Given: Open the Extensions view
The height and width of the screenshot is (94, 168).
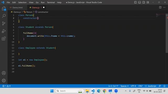Looking at the screenshot, I should click(x=4, y=39).
